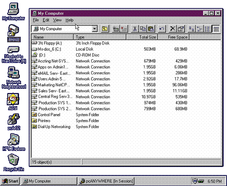Image resolution: width=227 pixels, height=186 pixels.
Task: Select the Ms-dos_6 (C:) drive icon
Action: (35, 49)
